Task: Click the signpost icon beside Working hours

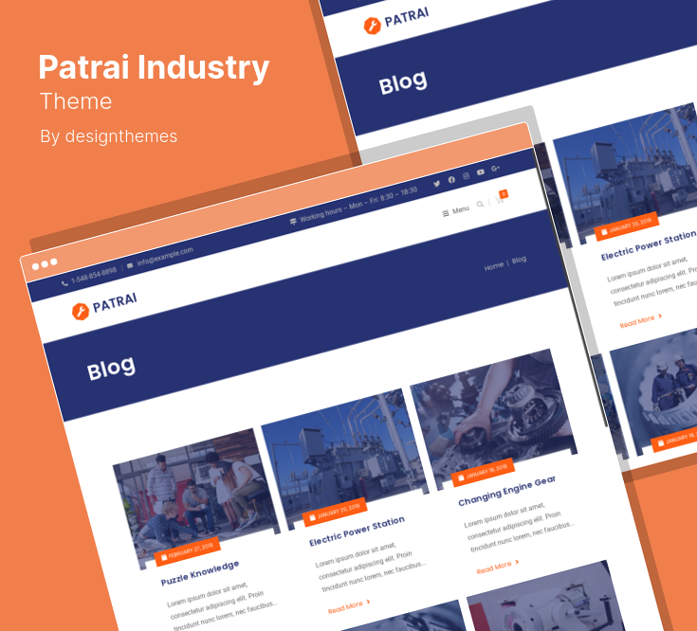Action: [293, 221]
